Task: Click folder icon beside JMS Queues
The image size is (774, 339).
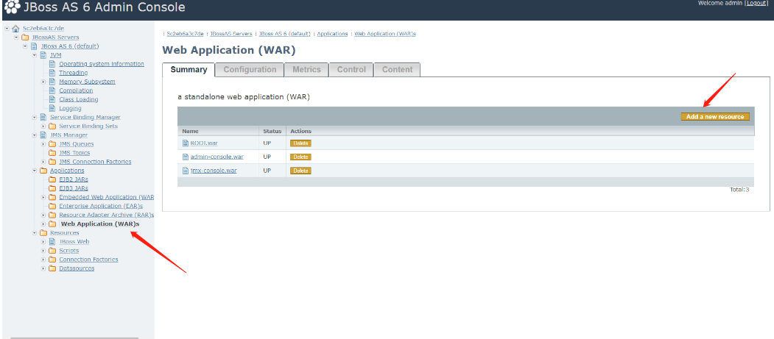Action: (x=52, y=144)
